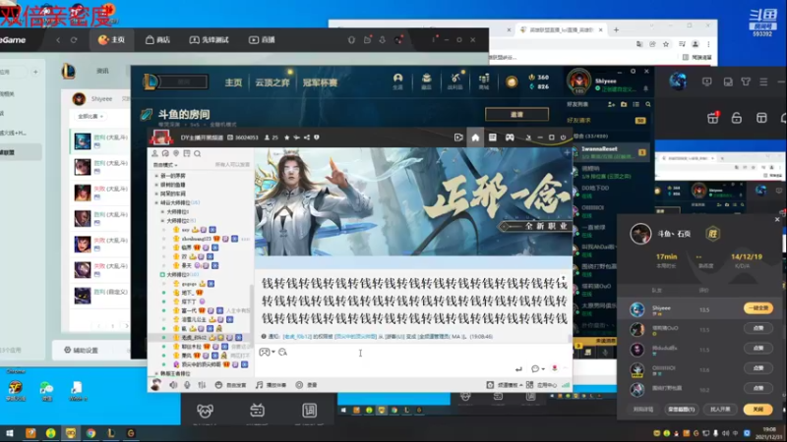Open the Windows Start menu
The width and height of the screenshot is (787, 442).
tap(10, 433)
